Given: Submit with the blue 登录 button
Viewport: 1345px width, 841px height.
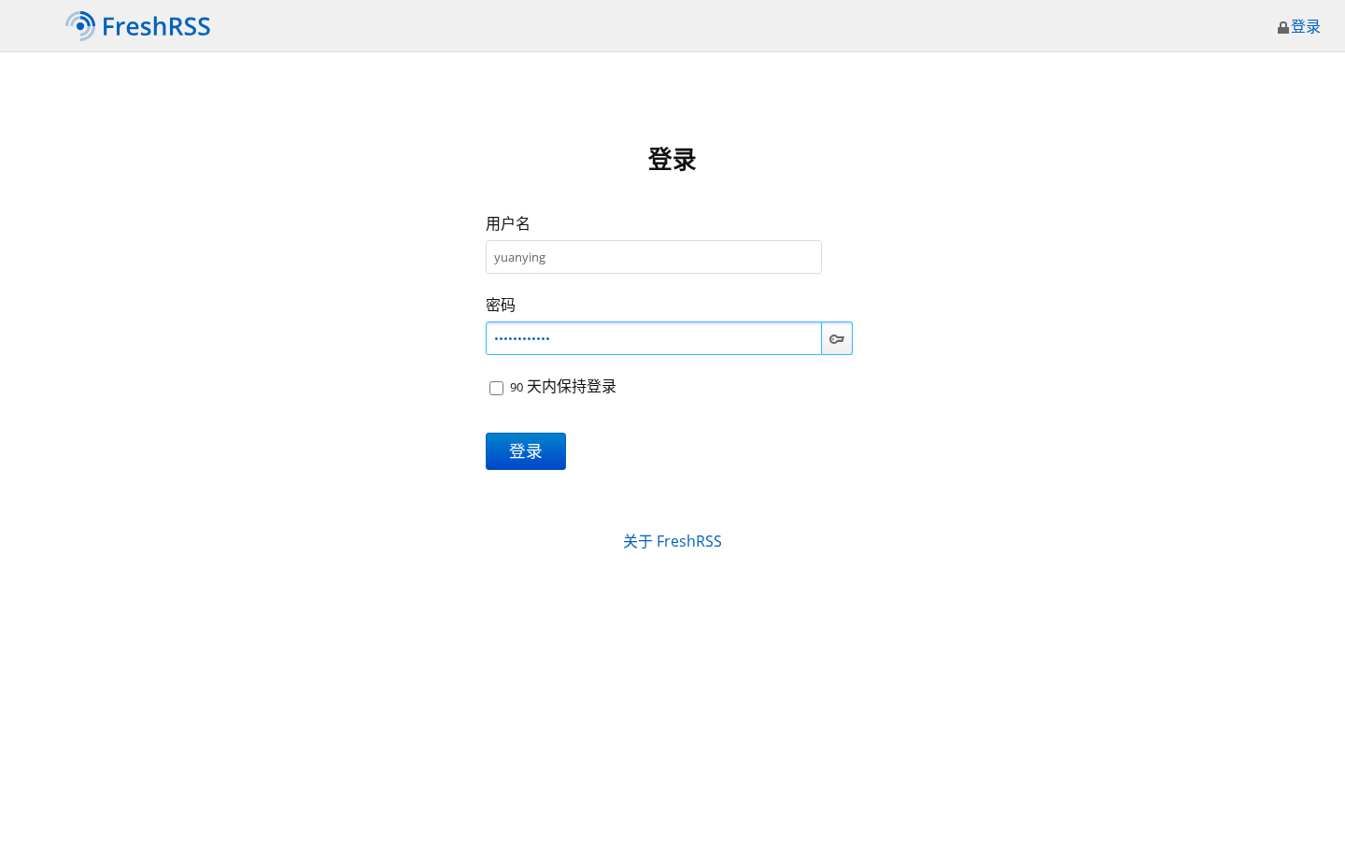Looking at the screenshot, I should pyautogui.click(x=526, y=451).
